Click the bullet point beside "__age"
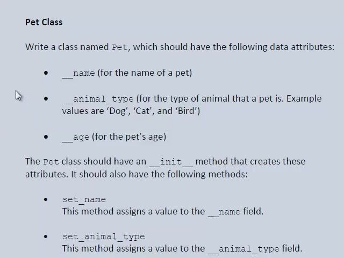Screen dimensions: 344x258 [46, 137]
